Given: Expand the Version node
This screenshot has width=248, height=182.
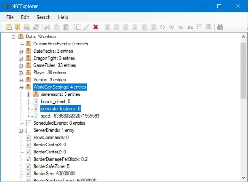Looking at the screenshot, I should 21,80.
